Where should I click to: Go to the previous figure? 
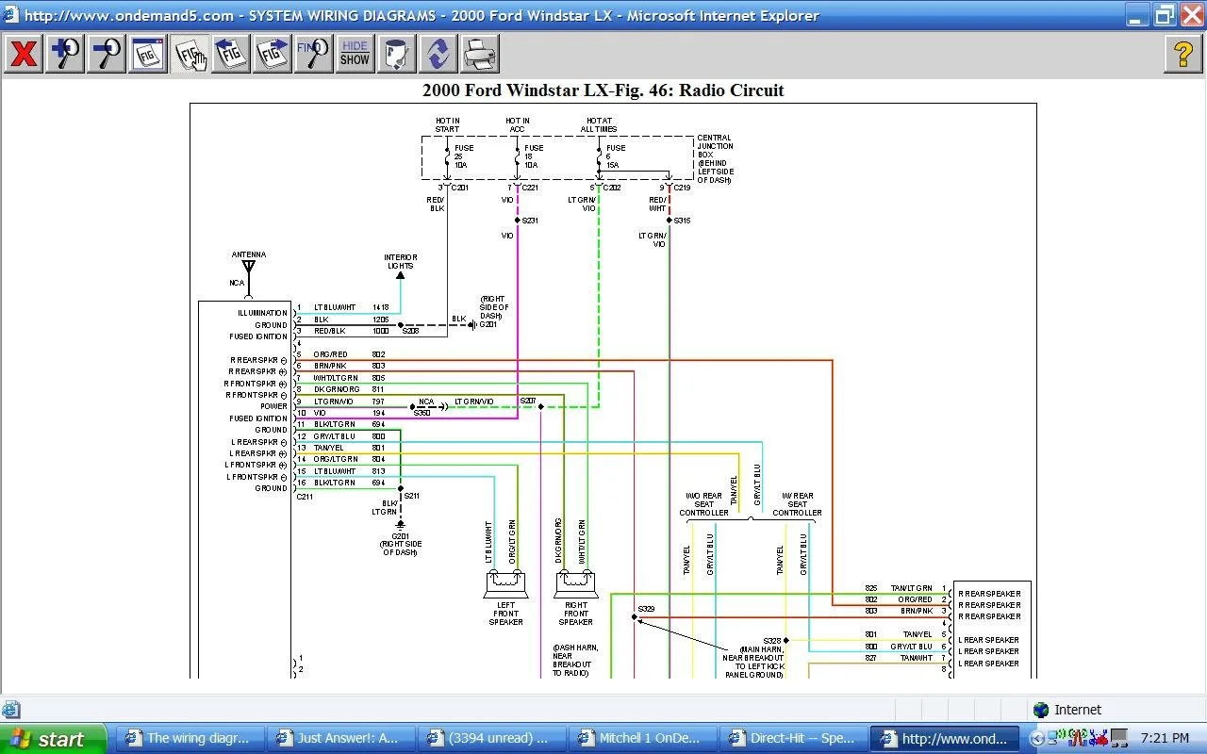click(231, 54)
